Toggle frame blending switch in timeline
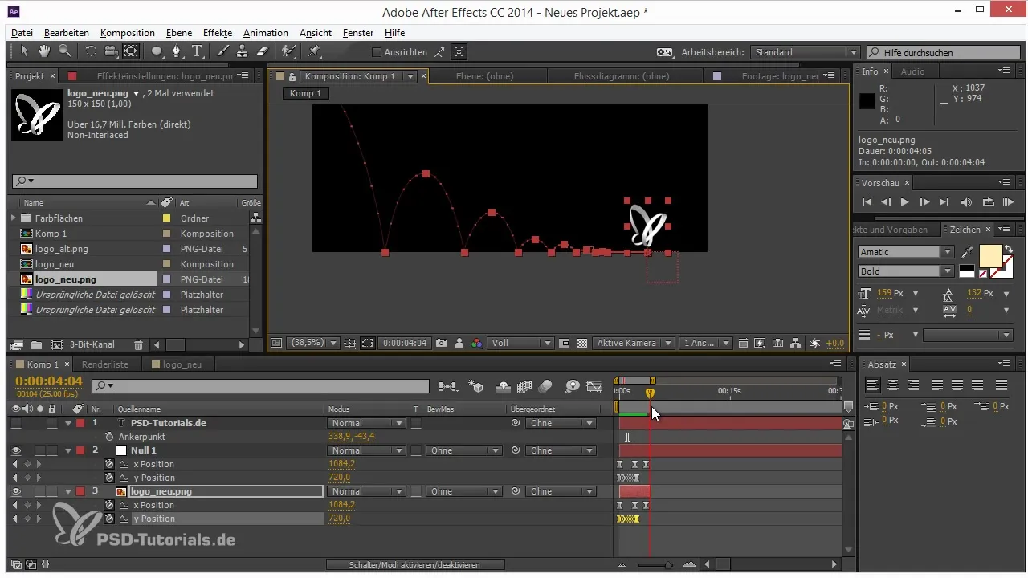This screenshot has width=1028, height=578. tap(525, 386)
